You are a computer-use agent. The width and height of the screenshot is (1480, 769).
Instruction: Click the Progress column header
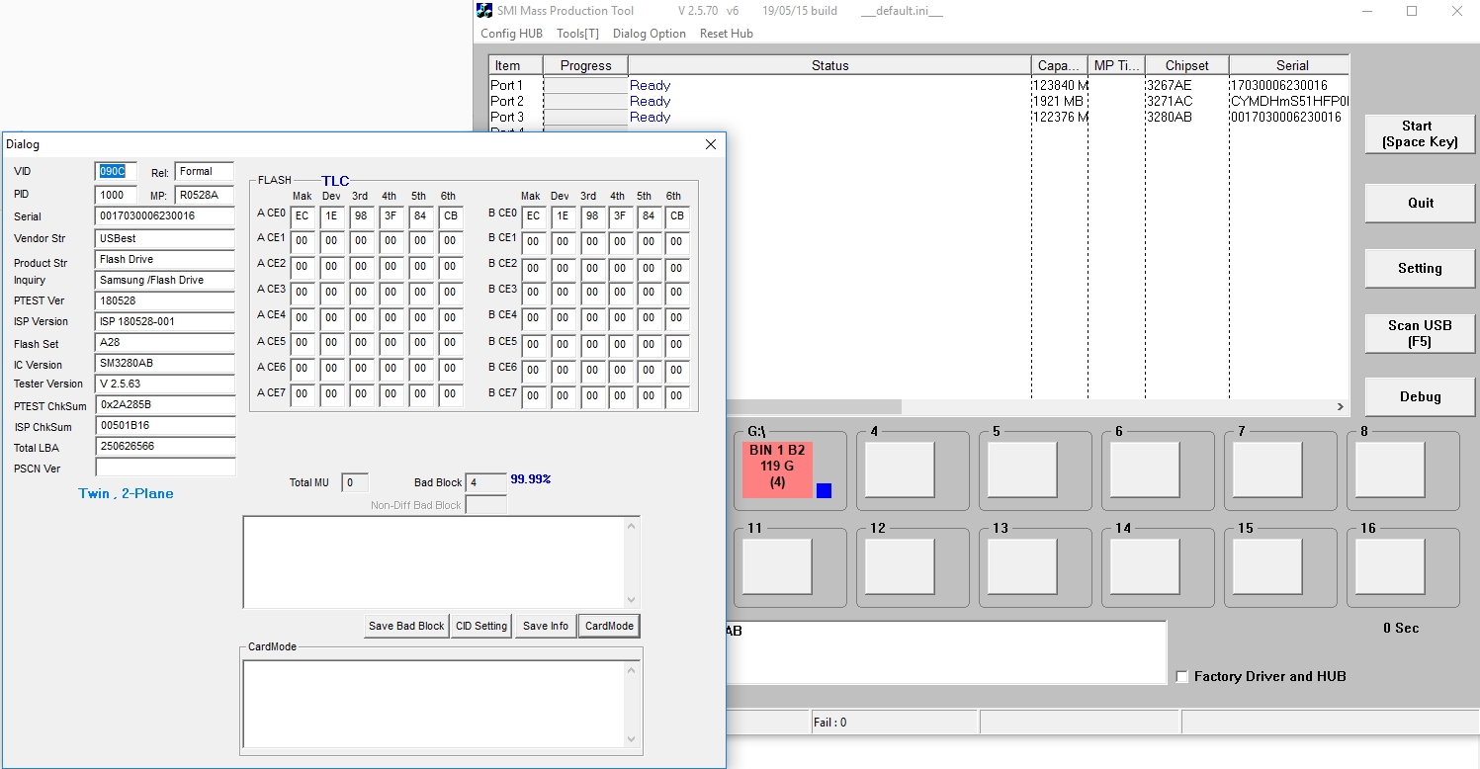tap(585, 65)
